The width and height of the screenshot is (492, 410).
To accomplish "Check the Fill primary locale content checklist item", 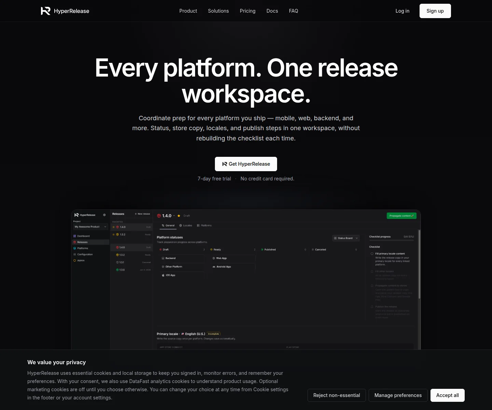I will 372,254.
